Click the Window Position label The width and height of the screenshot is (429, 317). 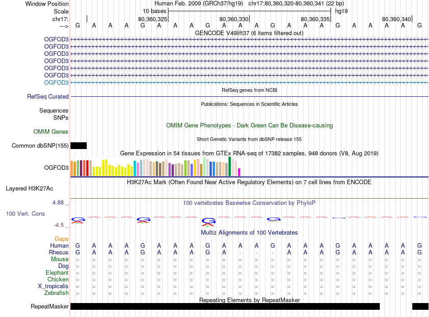[x=47, y=4]
